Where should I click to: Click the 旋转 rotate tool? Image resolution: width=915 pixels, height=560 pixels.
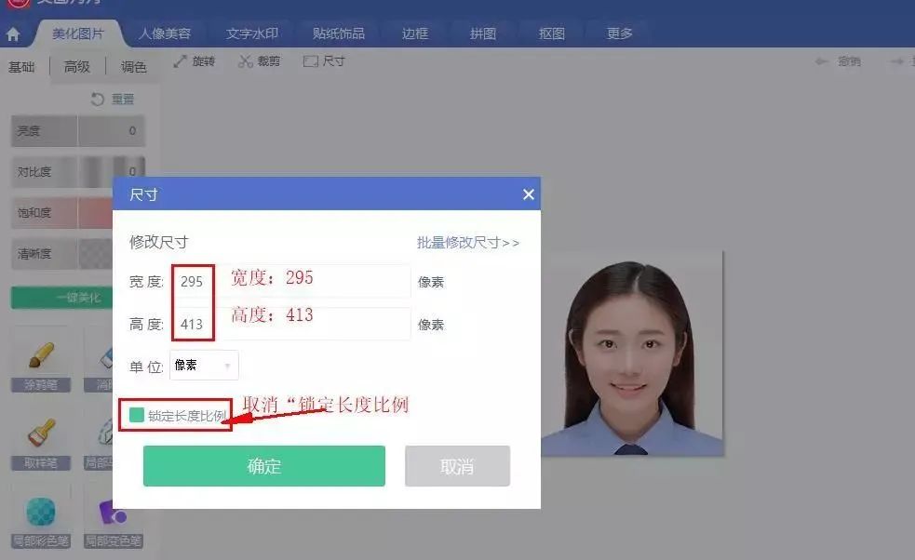(x=195, y=61)
